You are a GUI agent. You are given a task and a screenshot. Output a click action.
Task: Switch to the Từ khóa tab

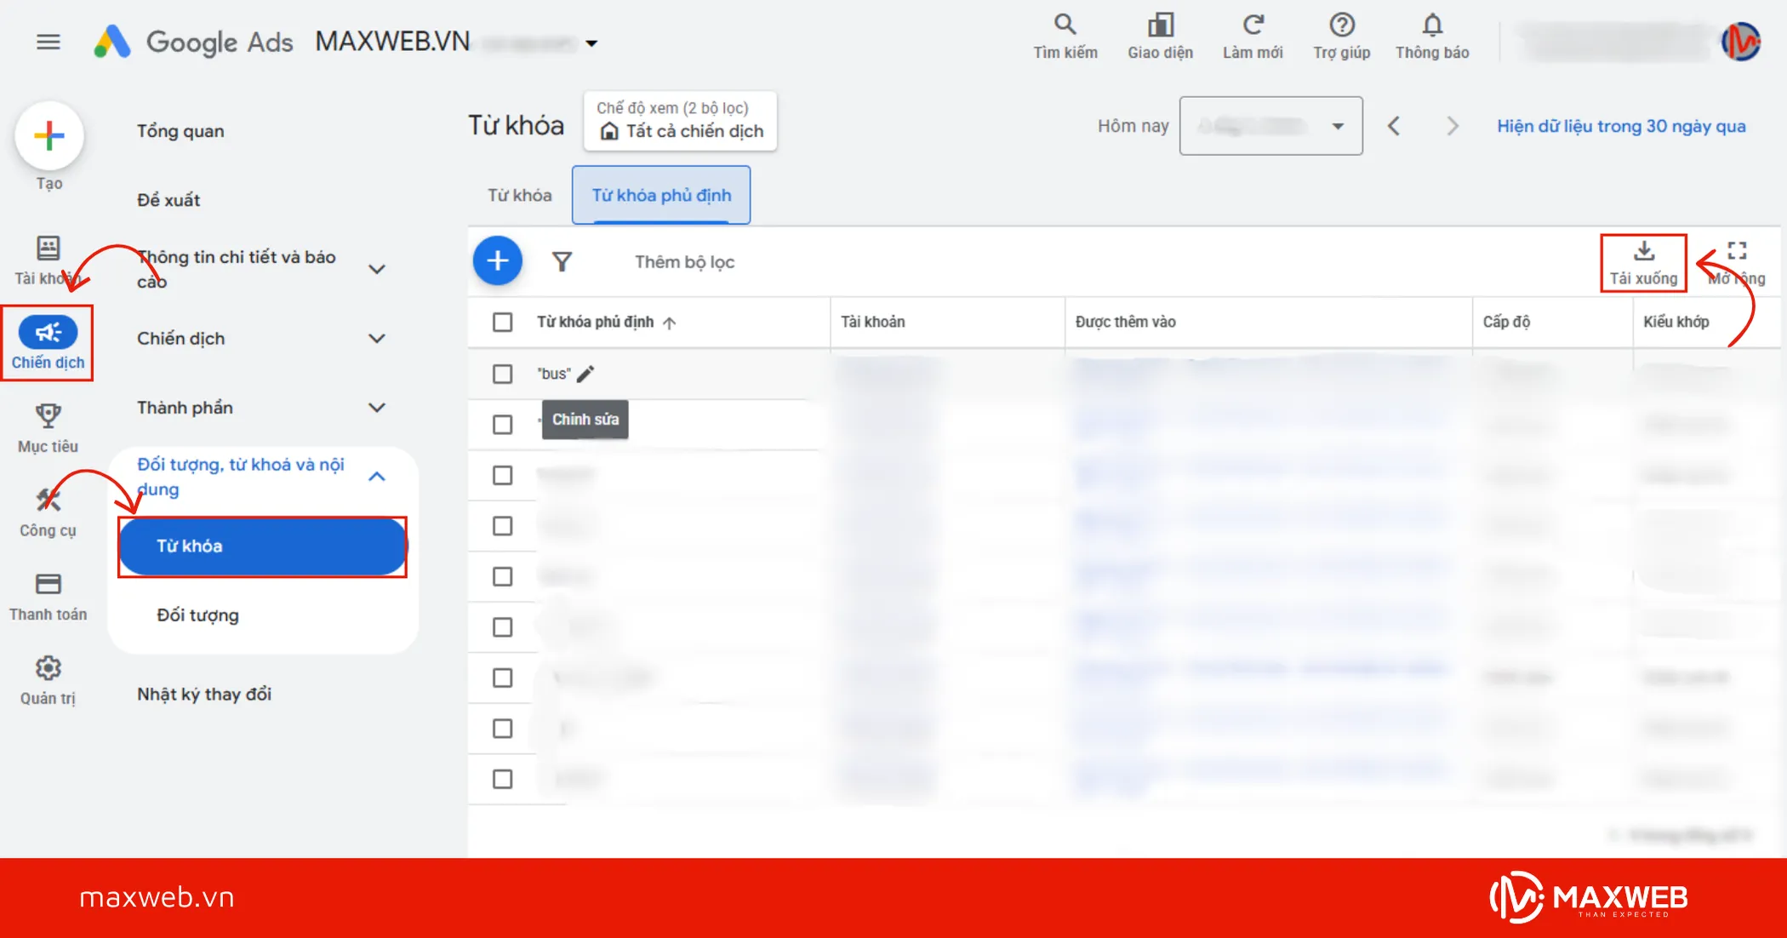tap(519, 196)
